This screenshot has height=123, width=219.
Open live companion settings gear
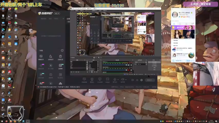142,80
